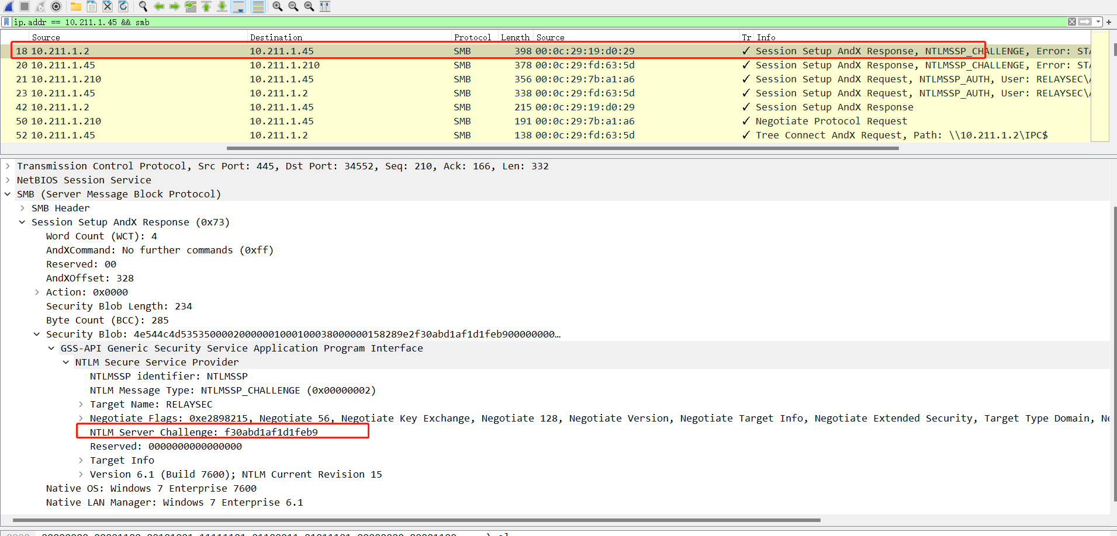Toggle packet colorization rules
This screenshot has height=536, width=1117.
click(x=258, y=6)
